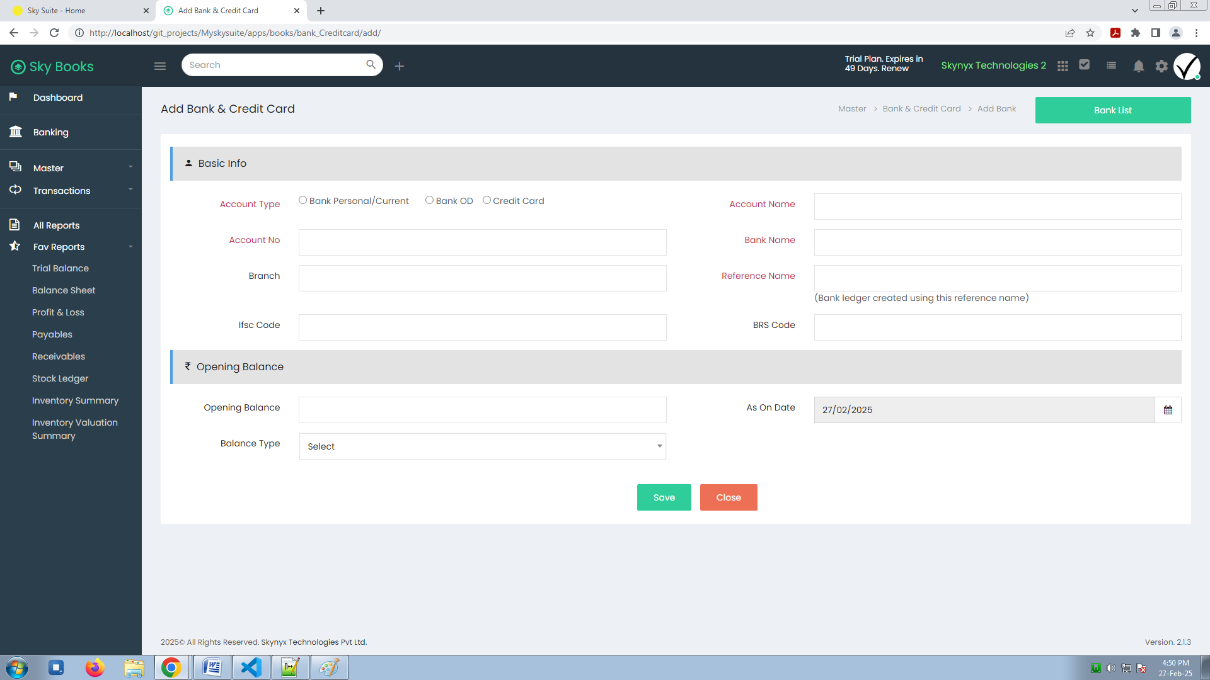Open the apps grid icon in header
1210x680 pixels.
pyautogui.click(x=1063, y=65)
